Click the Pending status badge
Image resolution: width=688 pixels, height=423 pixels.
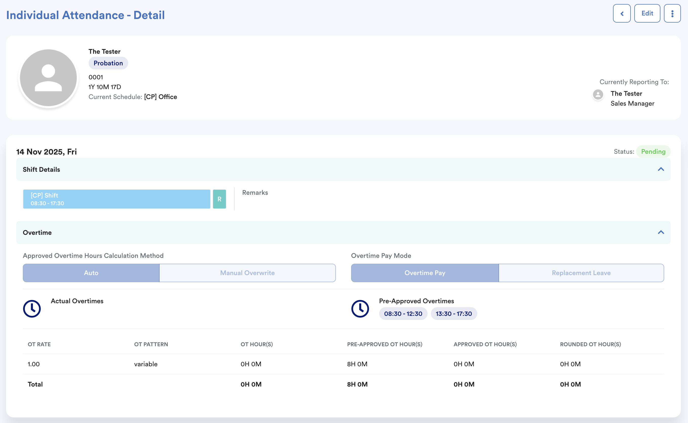click(x=653, y=152)
